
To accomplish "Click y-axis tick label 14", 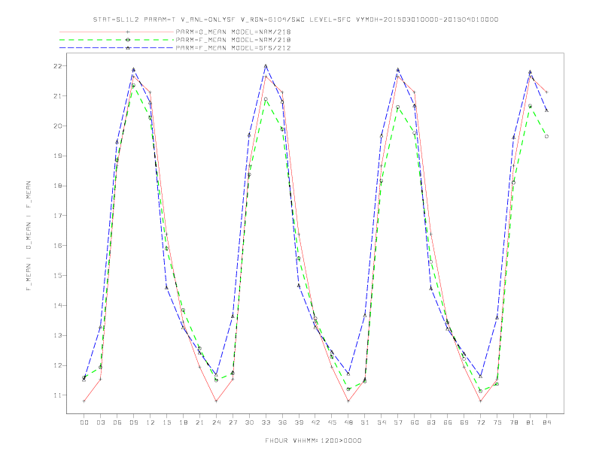I will pyautogui.click(x=57, y=305).
